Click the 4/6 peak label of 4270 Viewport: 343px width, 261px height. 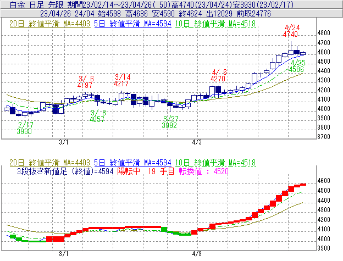coord(219,75)
